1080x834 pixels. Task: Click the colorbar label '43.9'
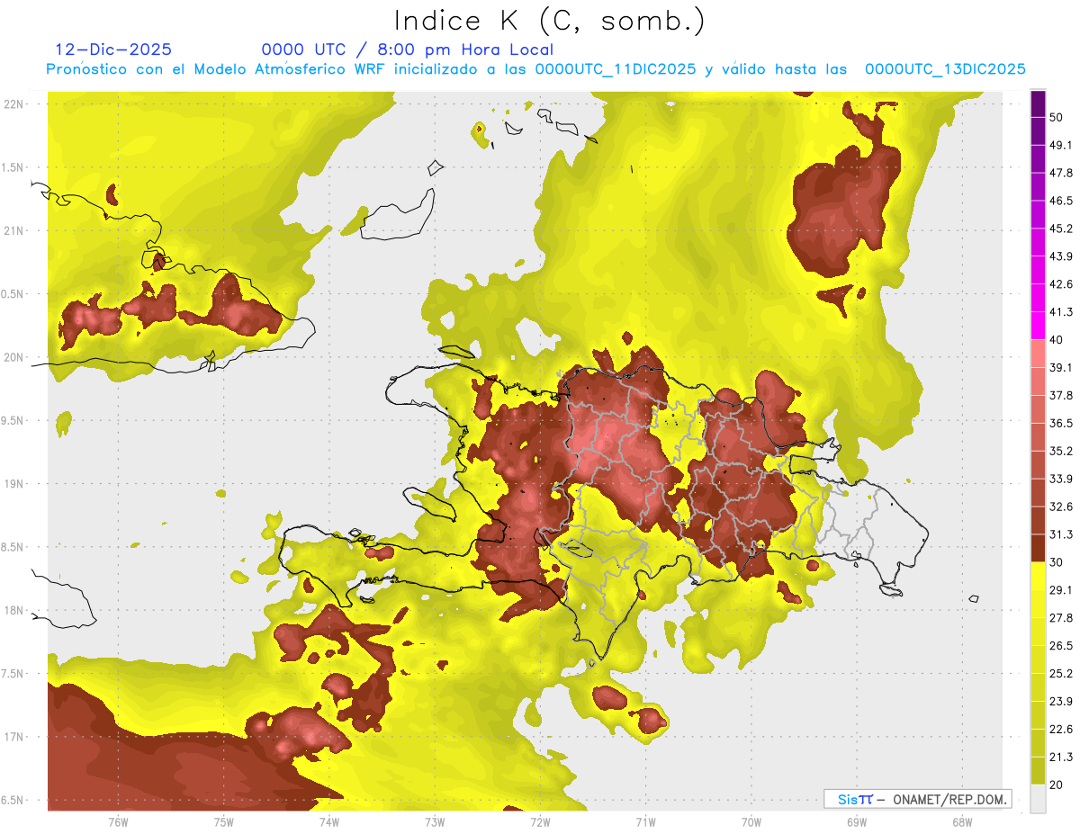(x=1061, y=256)
